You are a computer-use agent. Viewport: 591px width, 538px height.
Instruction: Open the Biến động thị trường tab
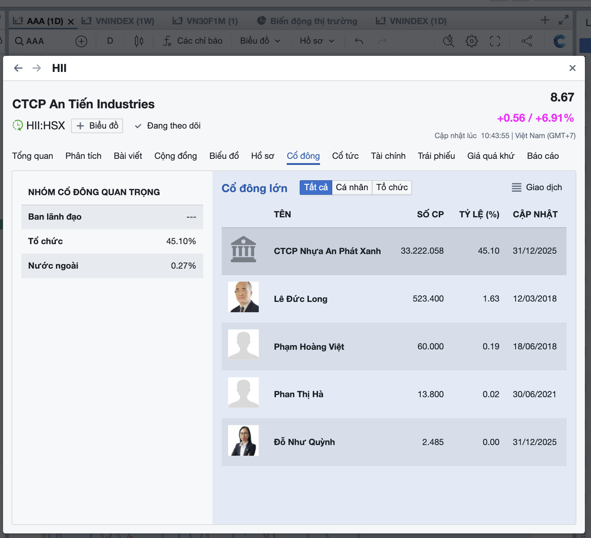coord(307,21)
